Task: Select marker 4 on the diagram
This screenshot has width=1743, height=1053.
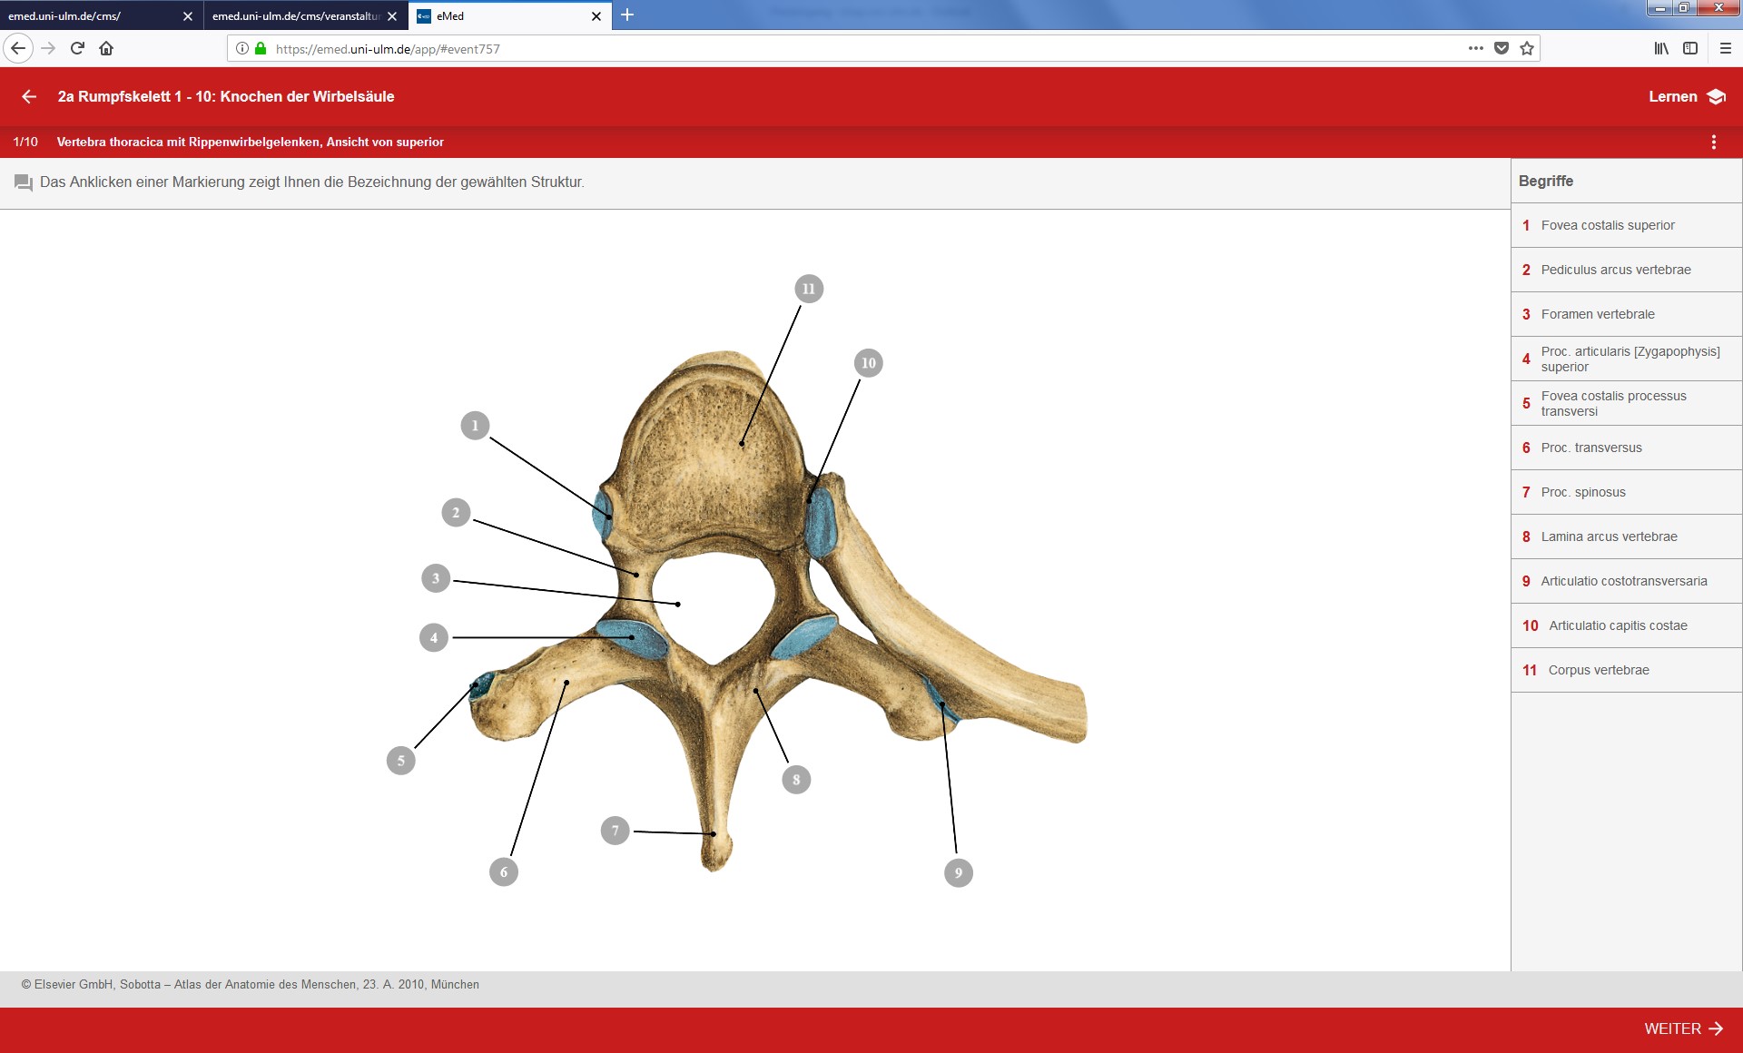Action: pos(434,637)
